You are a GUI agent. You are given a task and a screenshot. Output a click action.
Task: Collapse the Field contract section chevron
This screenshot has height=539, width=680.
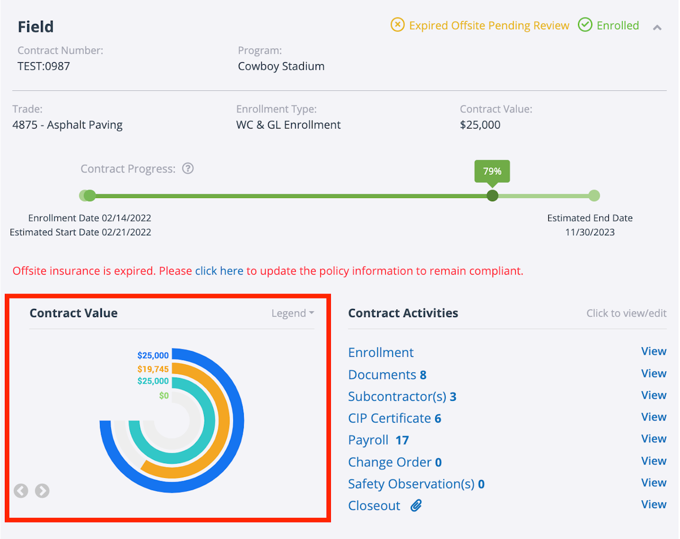click(657, 28)
